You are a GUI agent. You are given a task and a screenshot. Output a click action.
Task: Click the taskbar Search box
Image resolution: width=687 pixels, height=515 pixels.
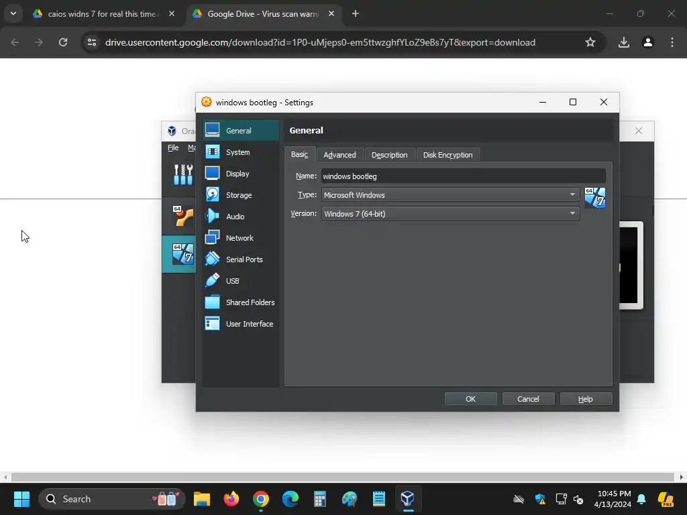point(112,499)
